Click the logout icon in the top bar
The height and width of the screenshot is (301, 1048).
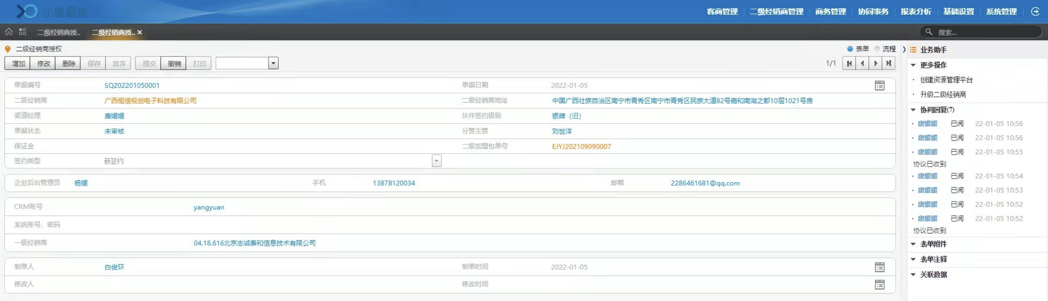tap(1036, 12)
